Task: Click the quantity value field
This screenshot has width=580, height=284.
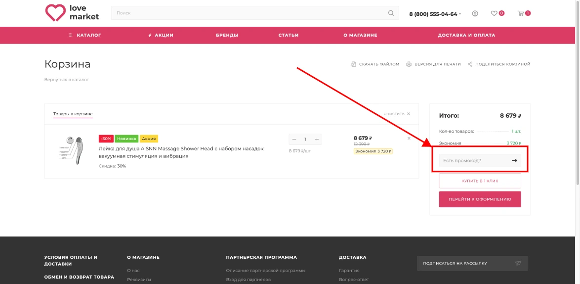Action: point(305,139)
